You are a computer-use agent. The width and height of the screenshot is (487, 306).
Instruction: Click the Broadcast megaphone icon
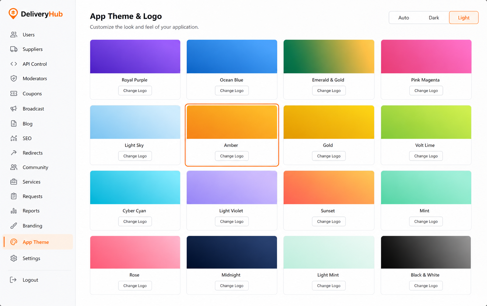[14, 109]
